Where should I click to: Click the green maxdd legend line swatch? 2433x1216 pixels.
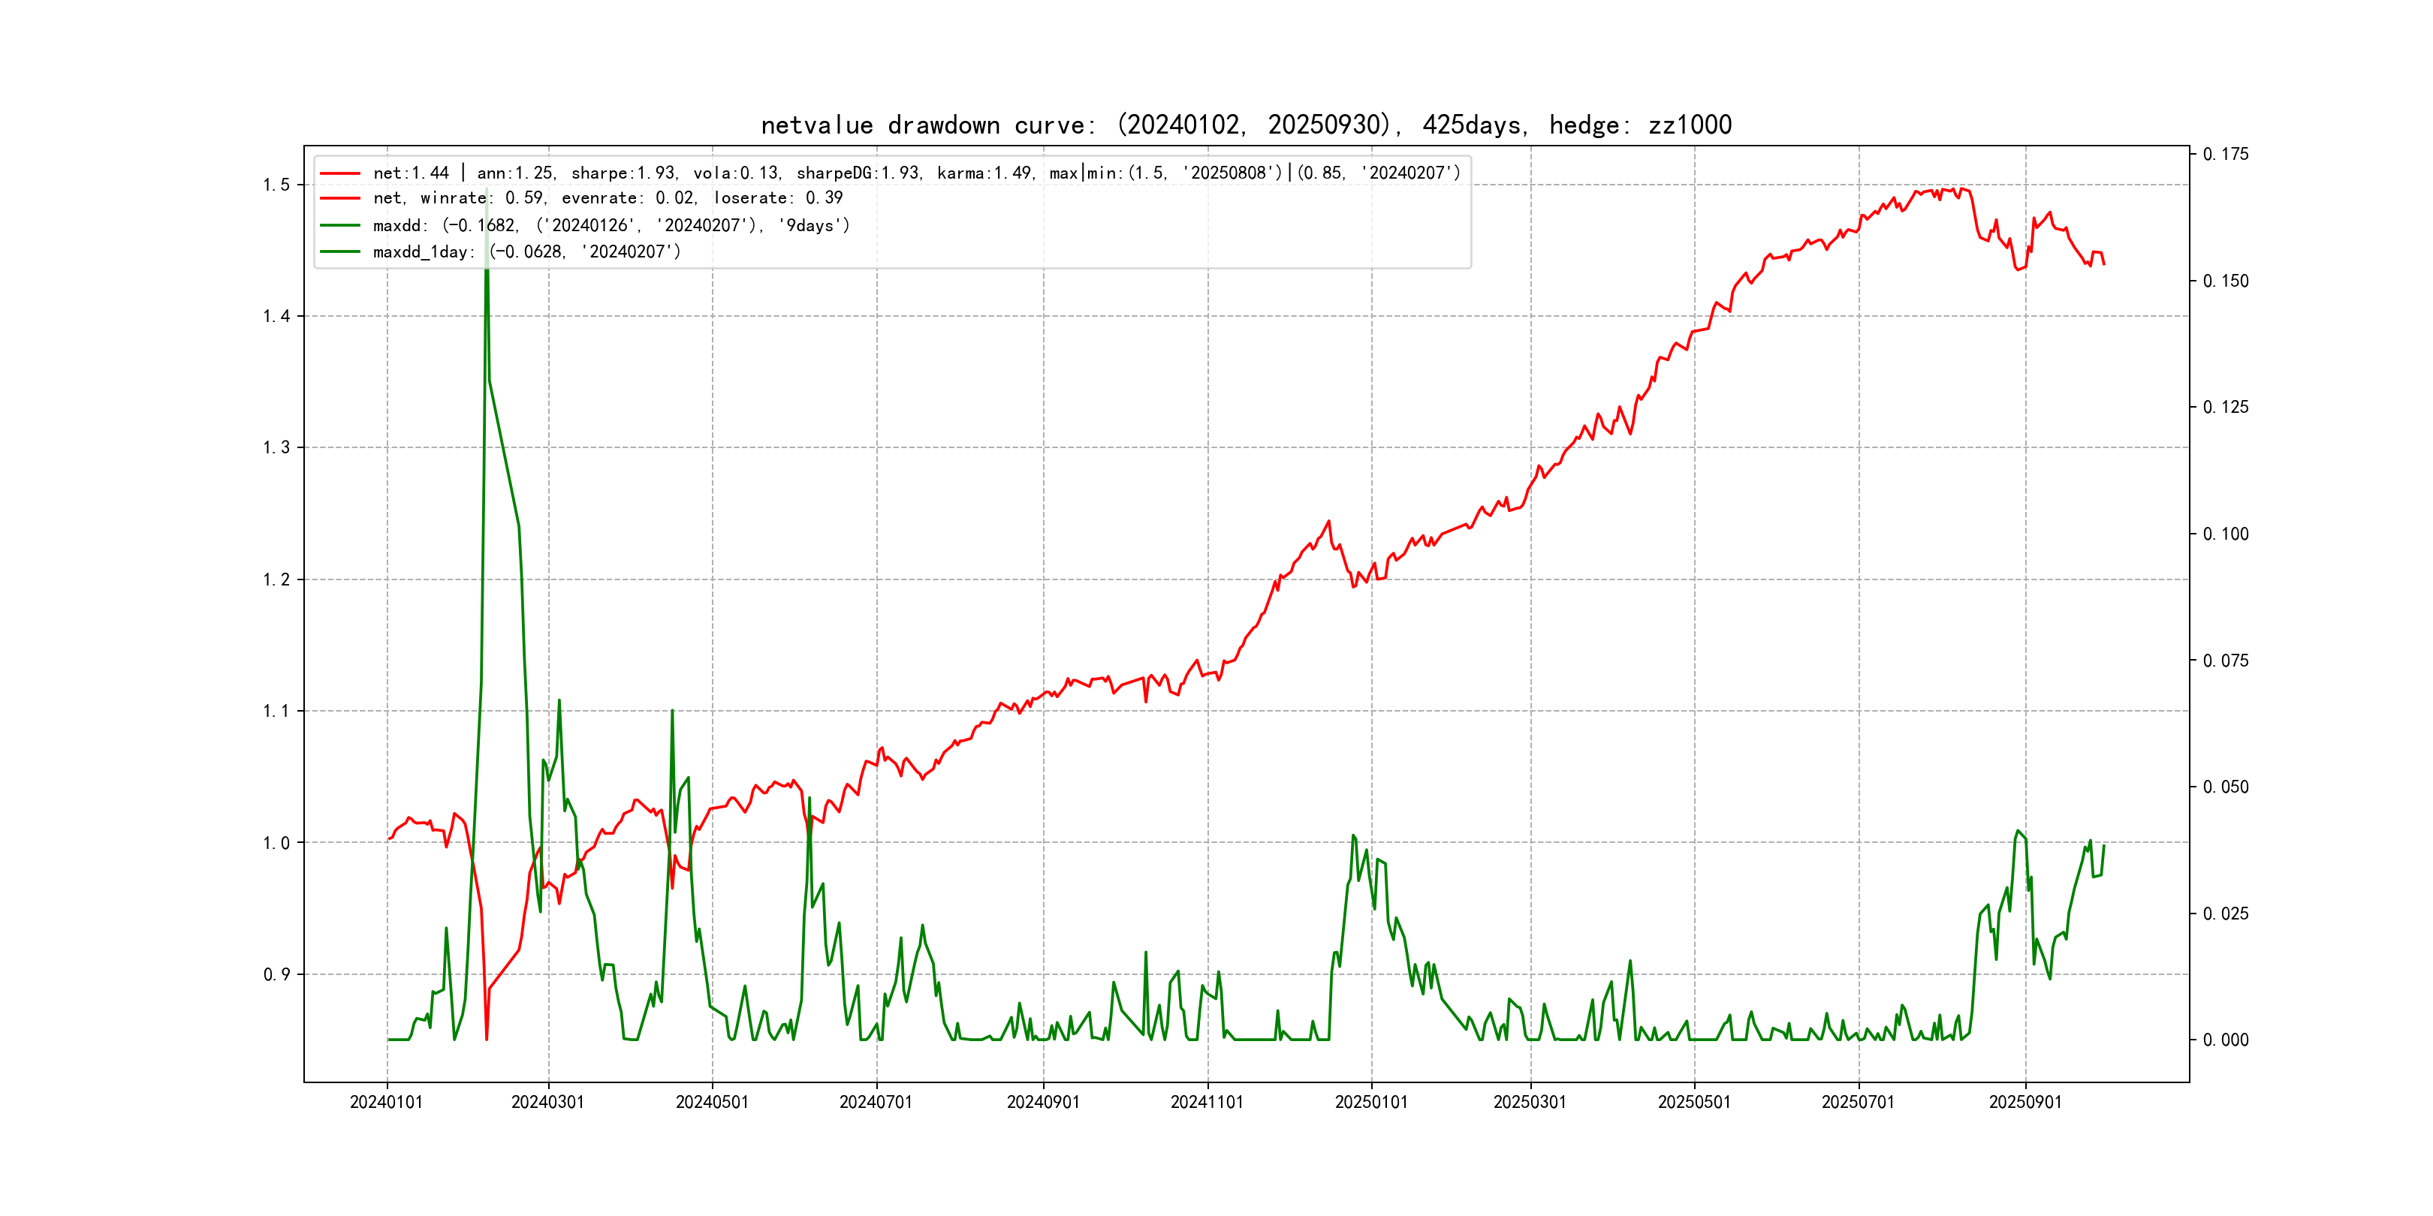tap(340, 226)
